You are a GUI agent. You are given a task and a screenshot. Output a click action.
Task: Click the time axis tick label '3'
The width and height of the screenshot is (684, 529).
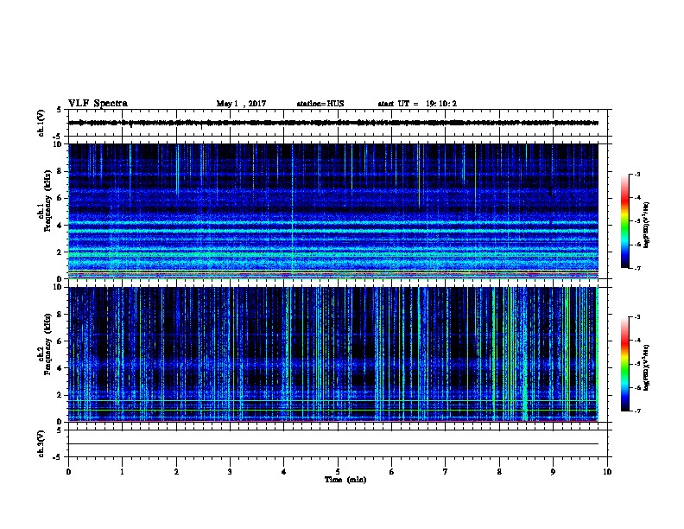pyautogui.click(x=230, y=472)
